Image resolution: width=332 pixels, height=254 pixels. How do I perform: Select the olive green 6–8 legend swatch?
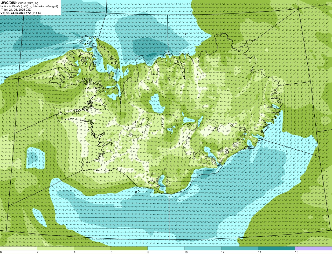pyautogui.click(x=129, y=249)
